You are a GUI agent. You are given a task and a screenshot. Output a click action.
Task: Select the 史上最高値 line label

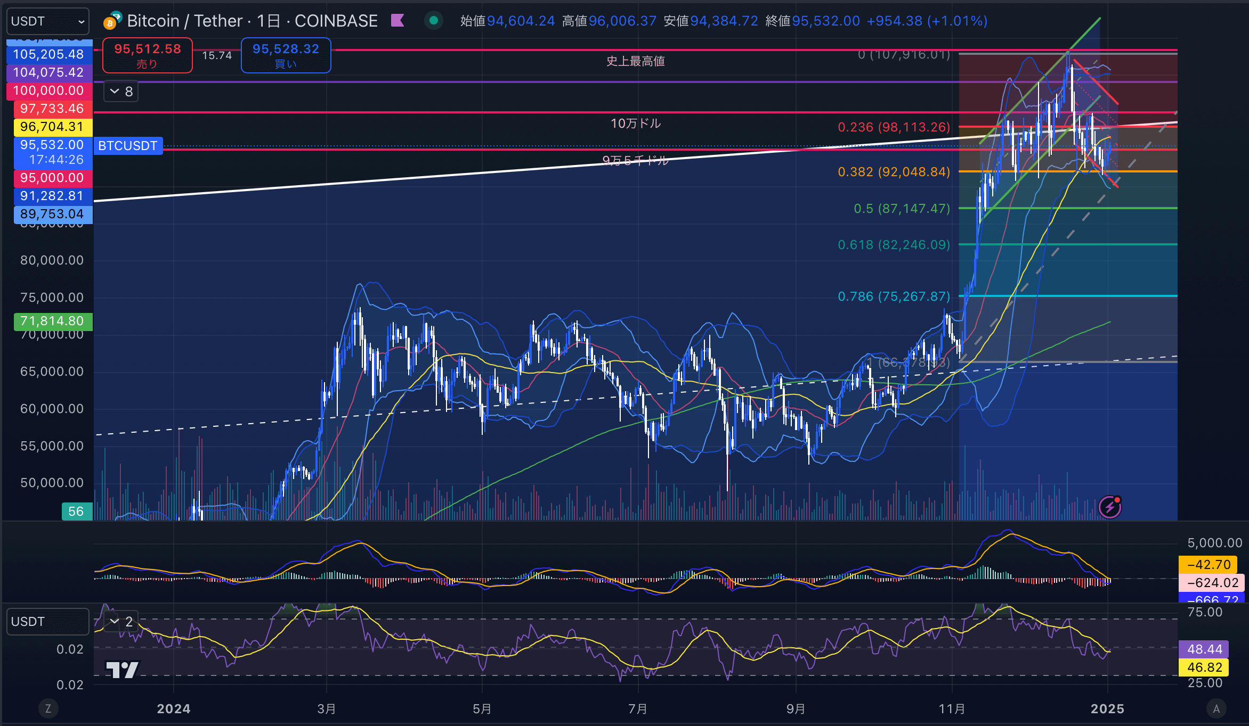tap(636, 61)
